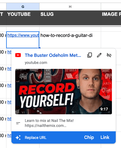
Task: Click the YOUTUBE header cell
Action: (x=23, y=18)
